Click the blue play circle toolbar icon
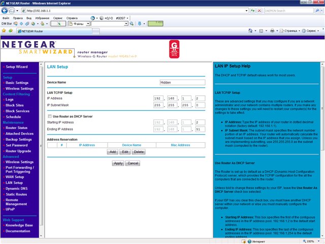The width and height of the screenshot is (325, 244). click(x=92, y=18)
